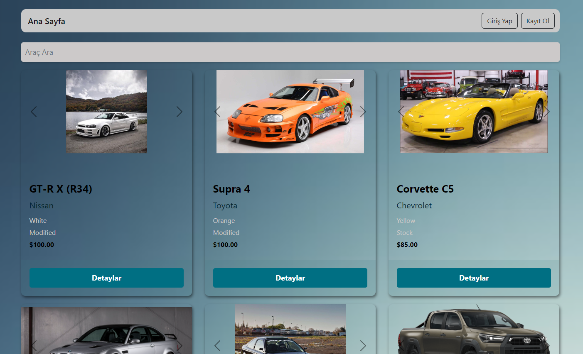This screenshot has width=583, height=354.
Task: Click the "Orange" color text
Action: pyautogui.click(x=224, y=221)
